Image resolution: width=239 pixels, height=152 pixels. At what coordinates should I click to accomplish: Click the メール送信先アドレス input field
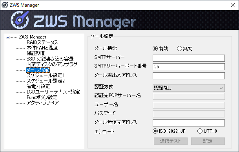[x=189, y=123]
